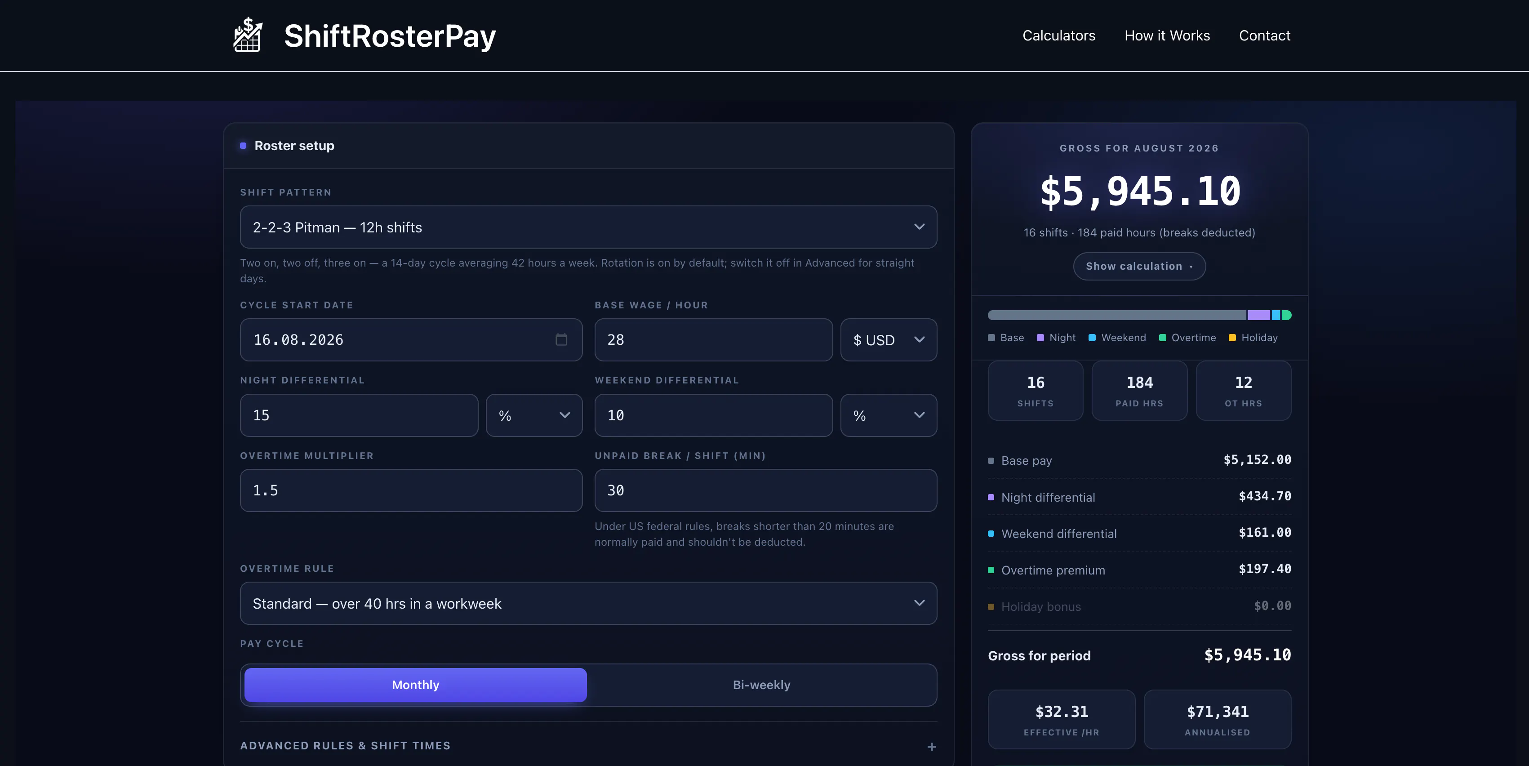Click the cycle start date field
This screenshot has width=1529, height=766.
pyautogui.click(x=411, y=340)
